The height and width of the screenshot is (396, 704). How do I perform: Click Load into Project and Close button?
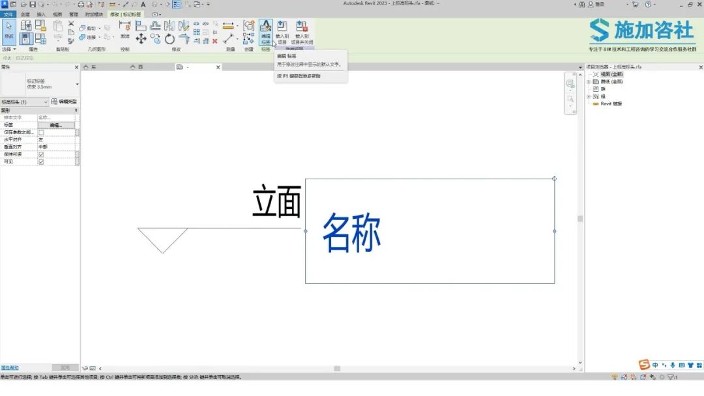(302, 33)
